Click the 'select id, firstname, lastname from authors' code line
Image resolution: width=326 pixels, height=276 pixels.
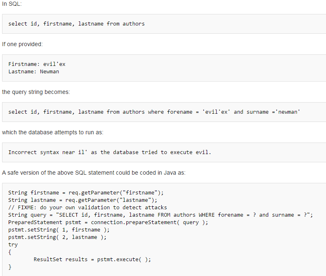[x=76, y=24]
